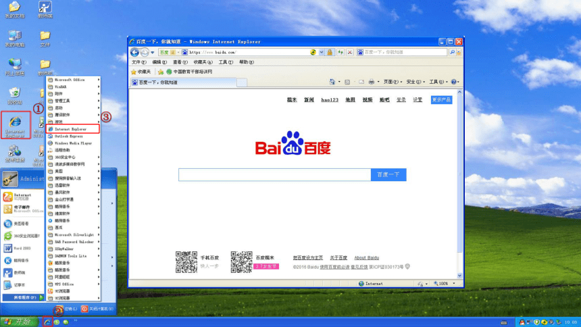581x327 pixels.
Task: Click Word 2003 in the start menu
Action: [x=22, y=248]
